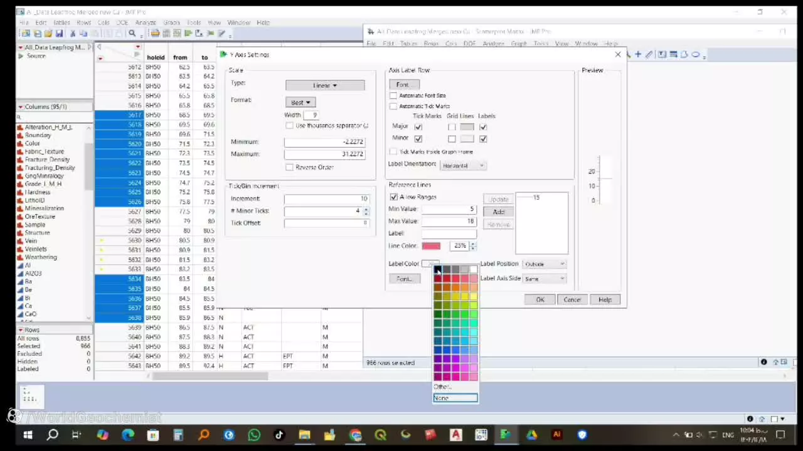
Task: Open Microsoft Edge from taskbar
Action: point(128,435)
